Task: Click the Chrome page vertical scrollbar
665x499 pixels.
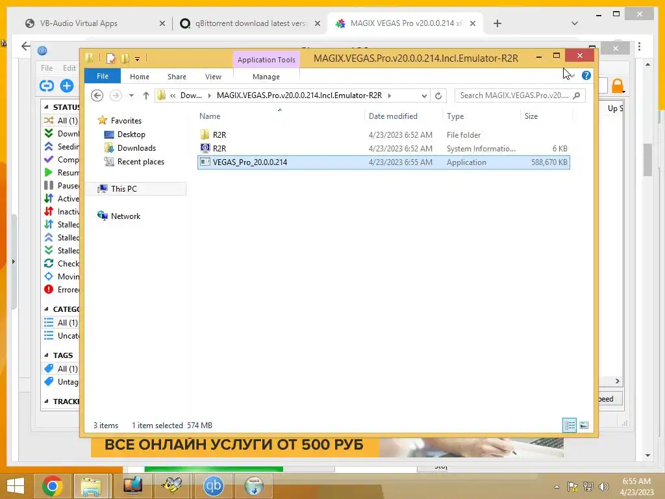Action: (647, 159)
